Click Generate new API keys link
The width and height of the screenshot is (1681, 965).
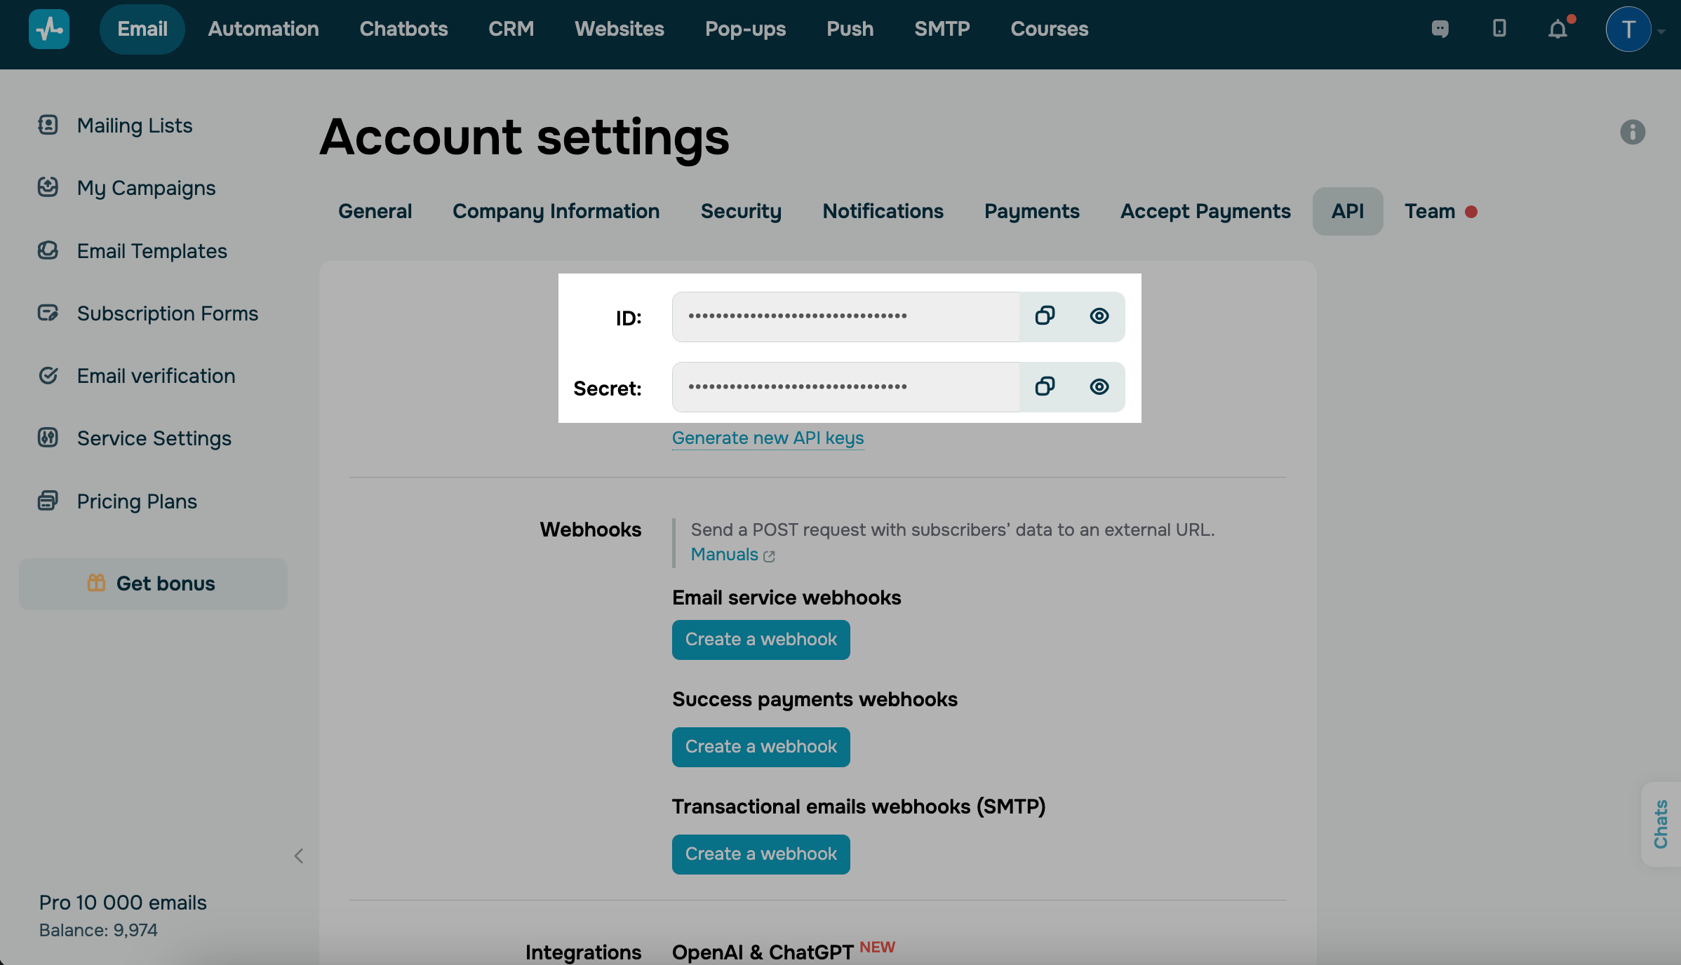[x=767, y=436]
